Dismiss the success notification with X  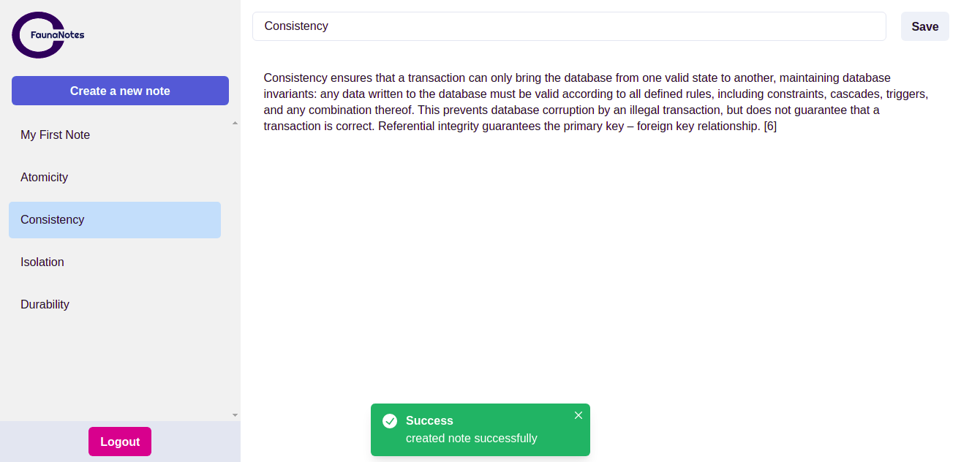(x=579, y=415)
